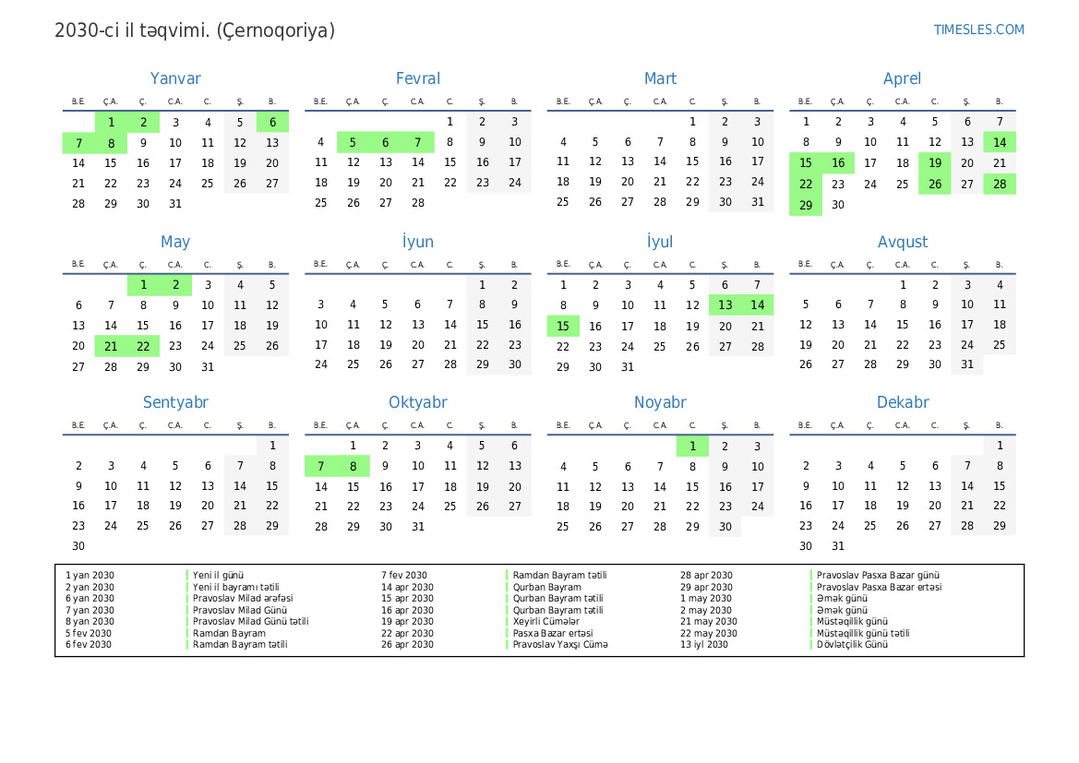Click the 'Yeni il günü' legend entry
This screenshot has width=1079, height=763.
(218, 576)
